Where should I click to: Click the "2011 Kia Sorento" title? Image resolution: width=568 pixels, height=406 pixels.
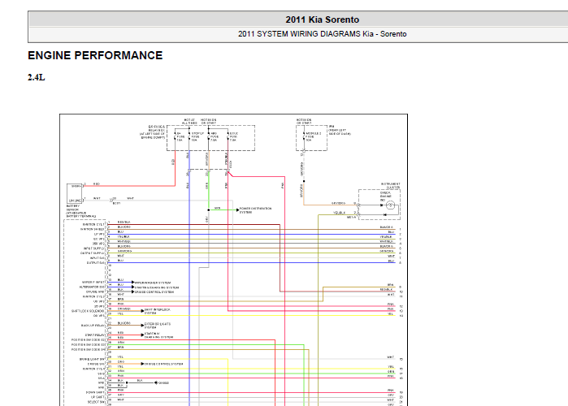click(x=322, y=19)
